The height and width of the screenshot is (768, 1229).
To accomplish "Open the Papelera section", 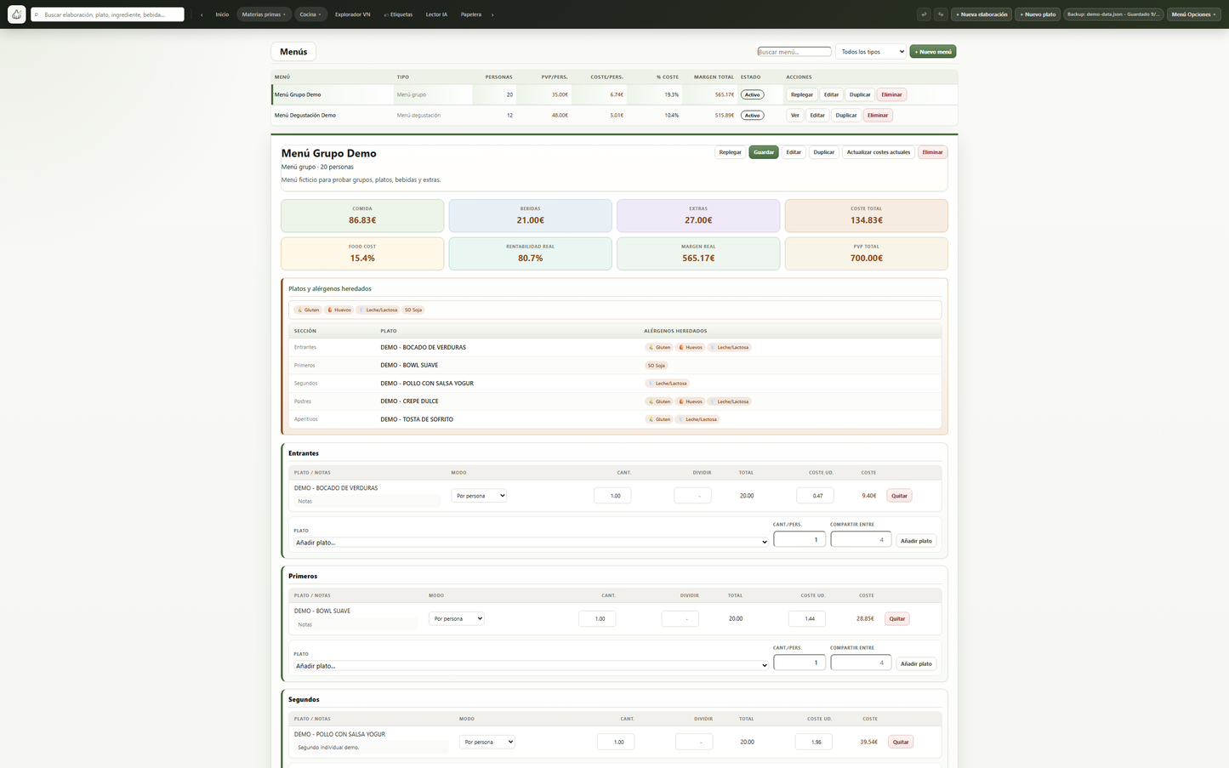I will (x=471, y=14).
